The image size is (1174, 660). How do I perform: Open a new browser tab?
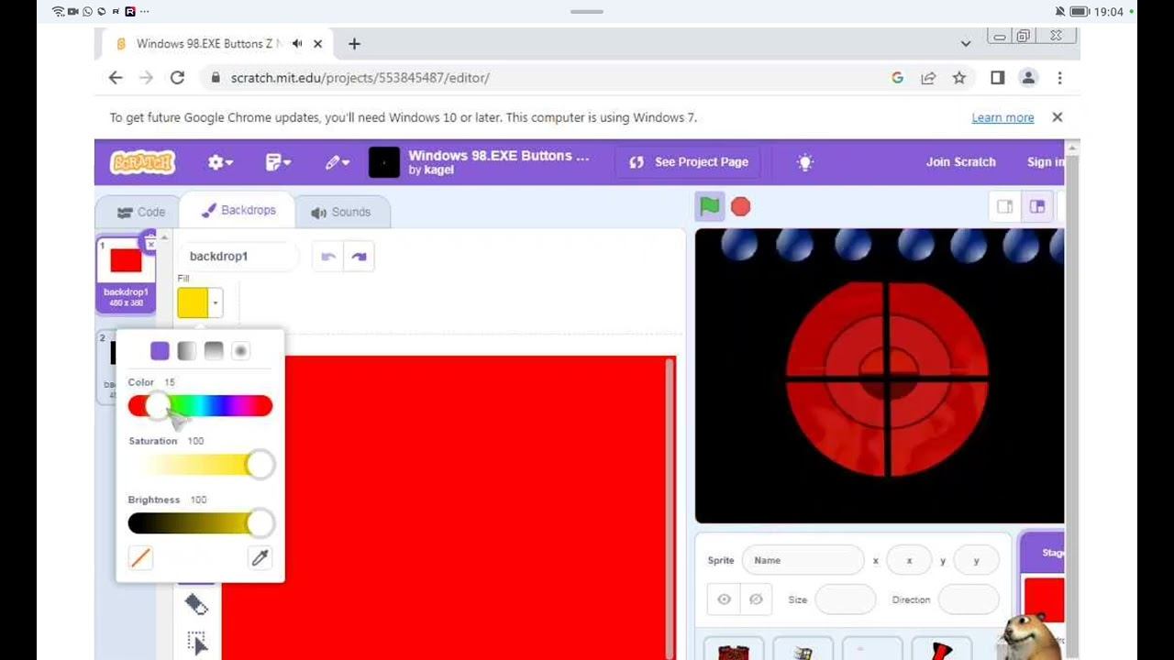tap(354, 43)
